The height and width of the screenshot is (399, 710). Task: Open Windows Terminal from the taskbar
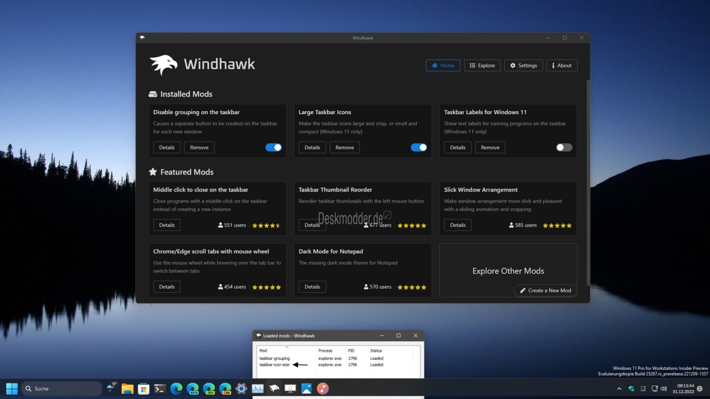point(159,388)
